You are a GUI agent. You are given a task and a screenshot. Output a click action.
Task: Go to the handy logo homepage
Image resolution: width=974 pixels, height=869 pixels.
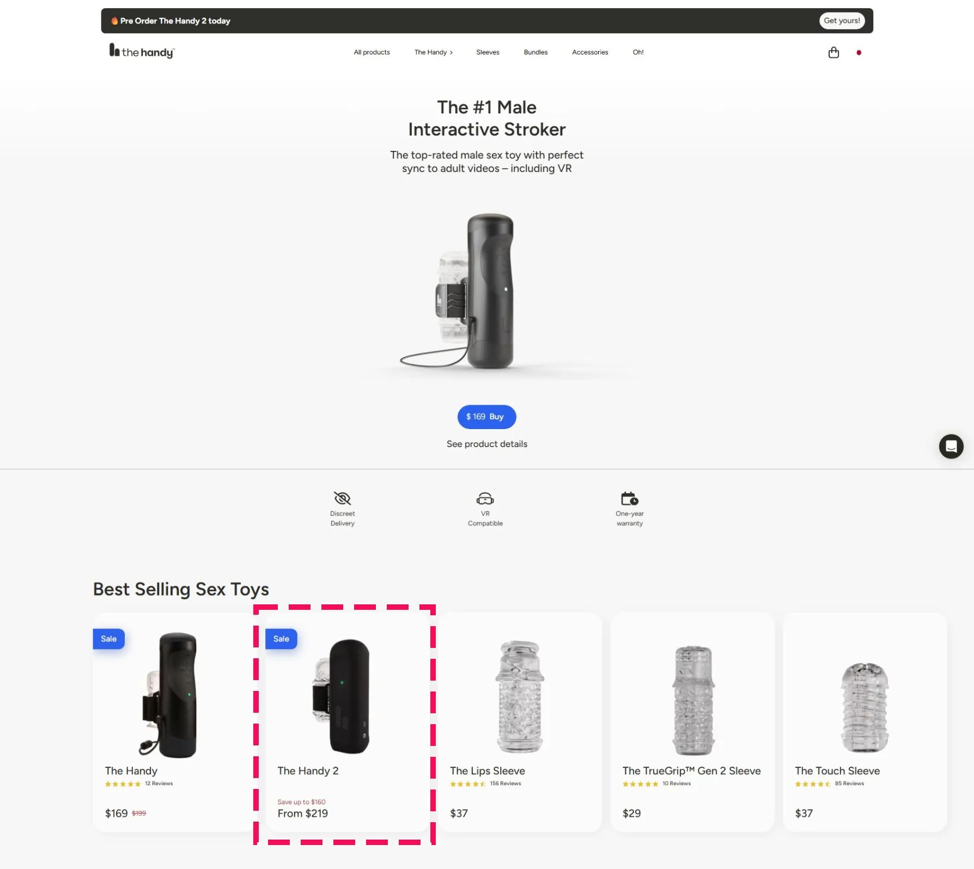tap(142, 51)
